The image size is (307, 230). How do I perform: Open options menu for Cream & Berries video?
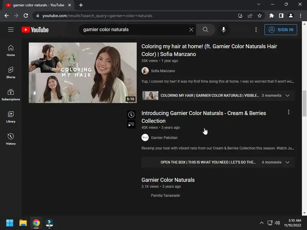(289, 112)
